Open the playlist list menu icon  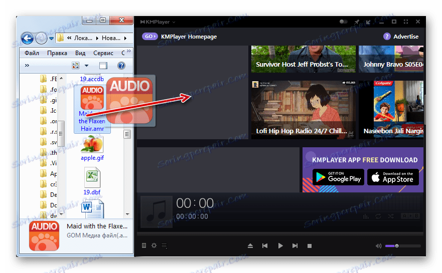click(164, 245)
